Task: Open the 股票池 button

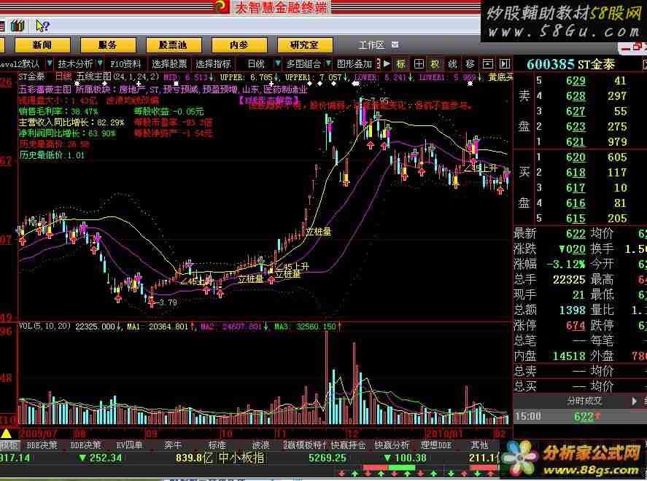Action: pyautogui.click(x=174, y=45)
